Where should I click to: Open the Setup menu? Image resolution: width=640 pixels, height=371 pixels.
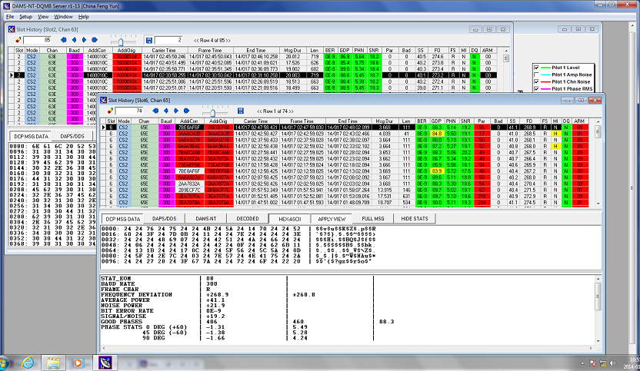[25, 17]
